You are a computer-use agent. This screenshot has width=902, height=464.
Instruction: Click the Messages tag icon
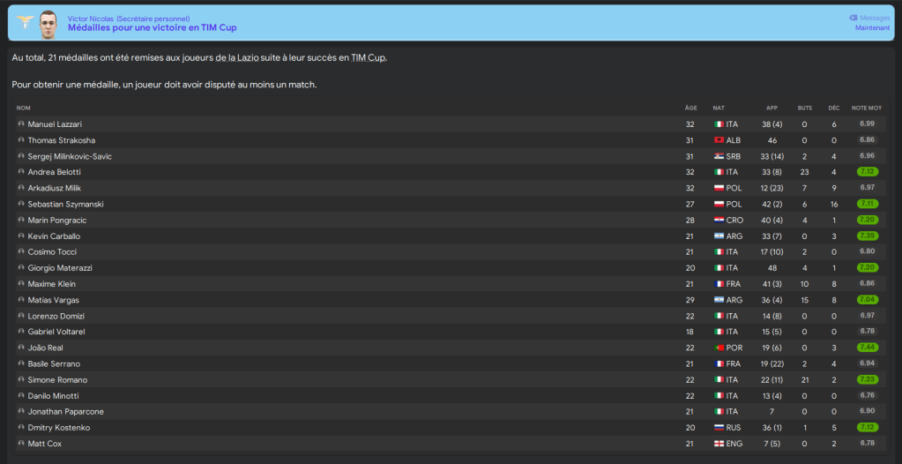(x=853, y=18)
